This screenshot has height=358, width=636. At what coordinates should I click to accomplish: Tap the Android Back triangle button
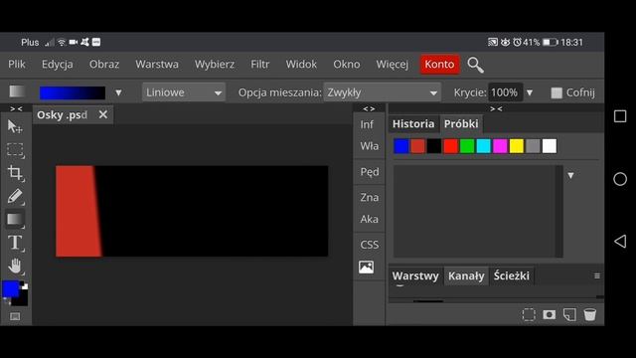(620, 242)
